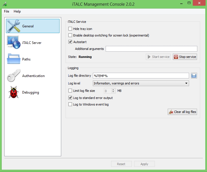Open the File menu
The image size is (207, 172).
pyautogui.click(x=7, y=11)
